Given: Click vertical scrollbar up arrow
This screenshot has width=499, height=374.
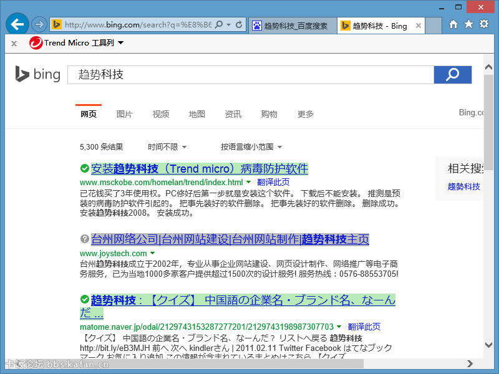Looking at the screenshot, I should click(488, 67).
